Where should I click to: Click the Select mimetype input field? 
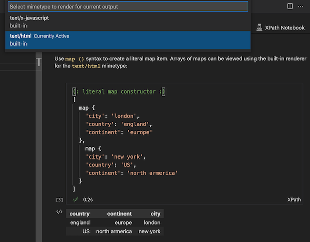(x=128, y=7)
